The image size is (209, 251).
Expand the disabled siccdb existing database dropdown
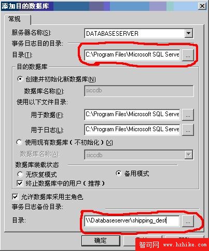point(188,155)
